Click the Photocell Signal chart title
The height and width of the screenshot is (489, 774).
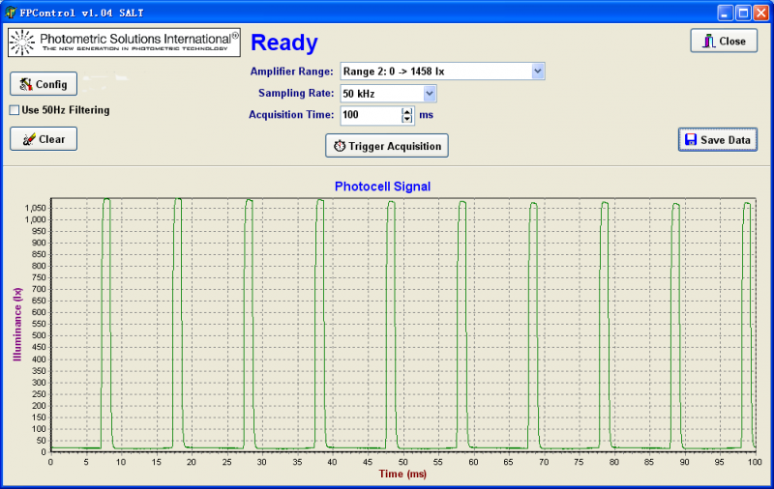tap(382, 186)
